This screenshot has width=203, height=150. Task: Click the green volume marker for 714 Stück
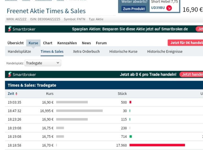pyautogui.click(x=131, y=136)
